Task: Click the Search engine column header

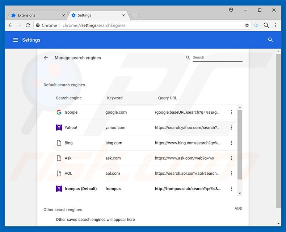Action: coord(69,98)
